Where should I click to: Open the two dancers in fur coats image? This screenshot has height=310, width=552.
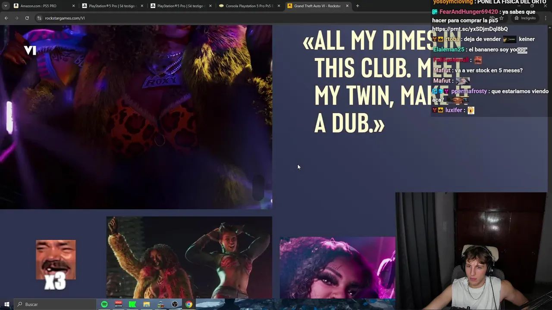tap(189, 257)
